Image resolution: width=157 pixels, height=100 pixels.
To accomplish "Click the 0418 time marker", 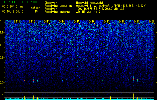I will [122, 21].
